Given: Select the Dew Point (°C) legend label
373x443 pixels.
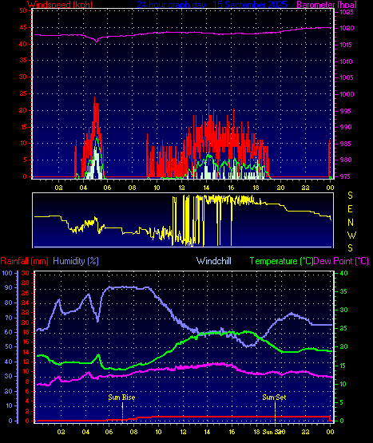Looking at the screenshot, I should click(x=341, y=261).
